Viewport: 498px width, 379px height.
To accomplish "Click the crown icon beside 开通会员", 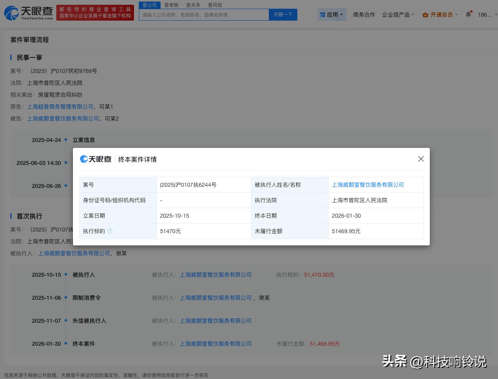I will (x=425, y=15).
